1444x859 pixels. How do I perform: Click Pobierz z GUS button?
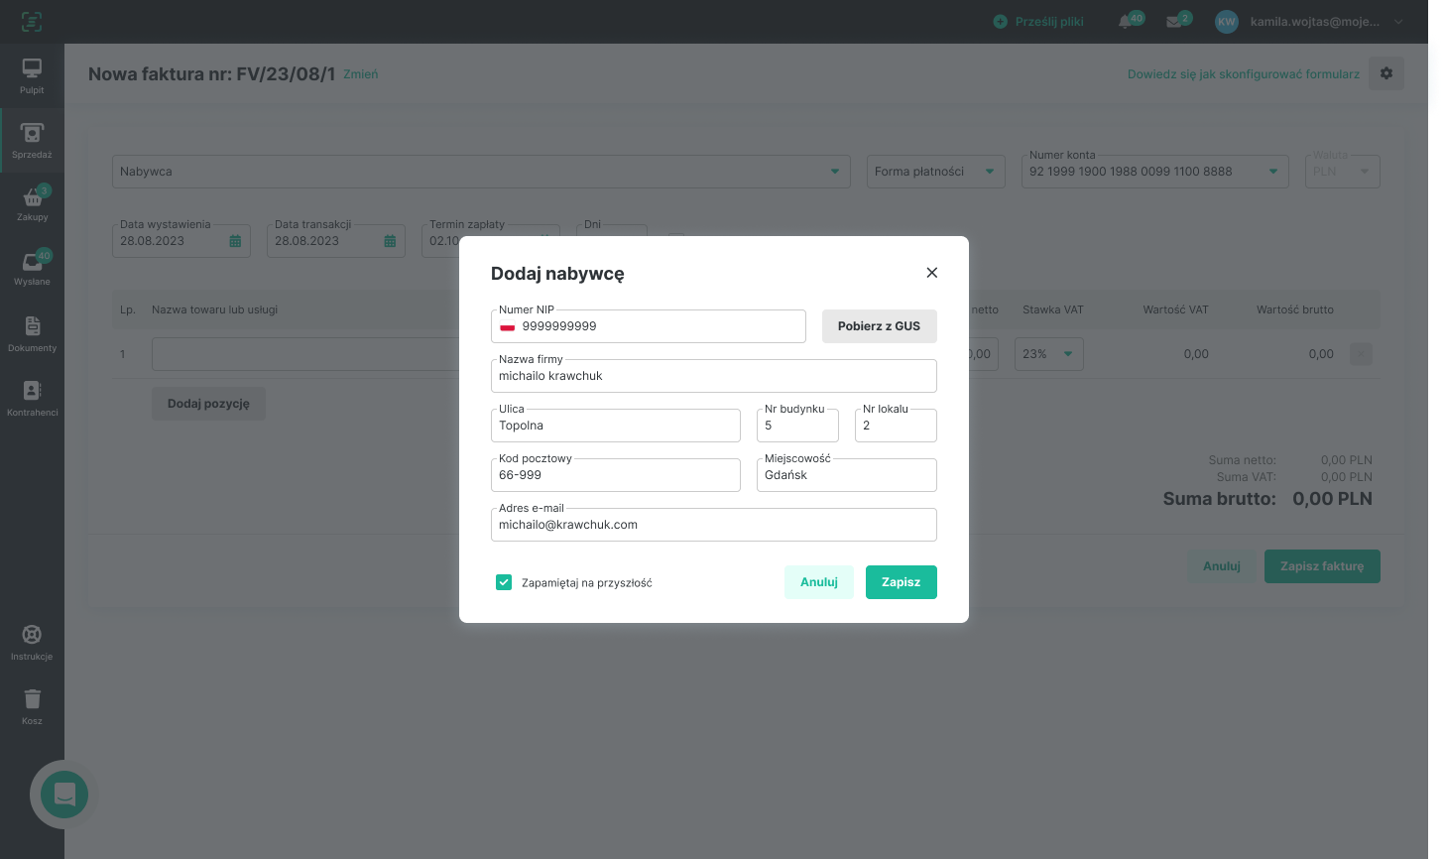(x=879, y=326)
